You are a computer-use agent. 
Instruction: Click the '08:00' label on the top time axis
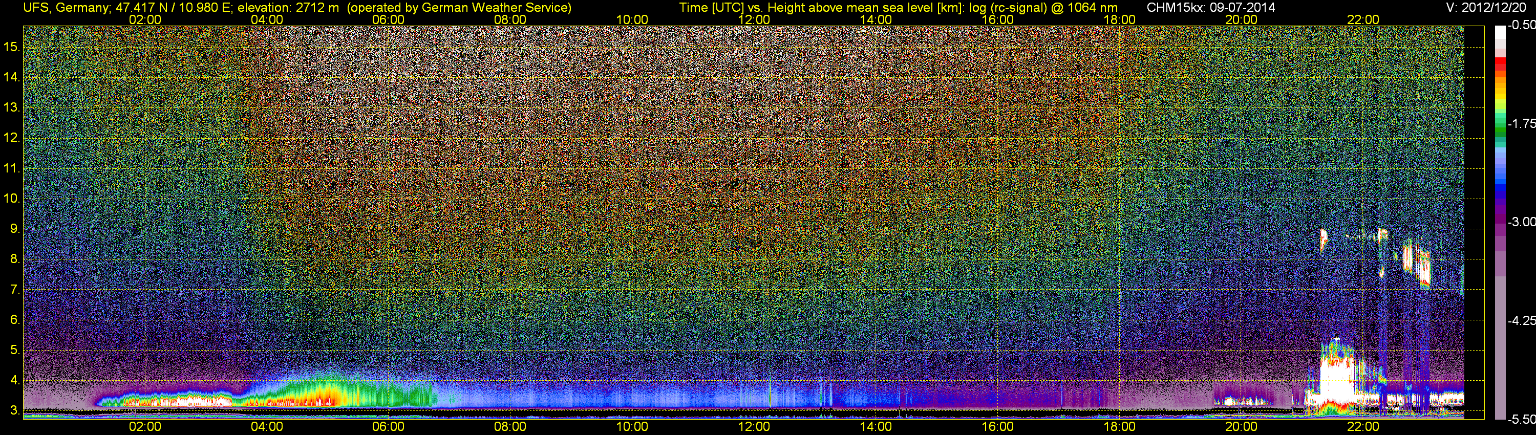[510, 19]
